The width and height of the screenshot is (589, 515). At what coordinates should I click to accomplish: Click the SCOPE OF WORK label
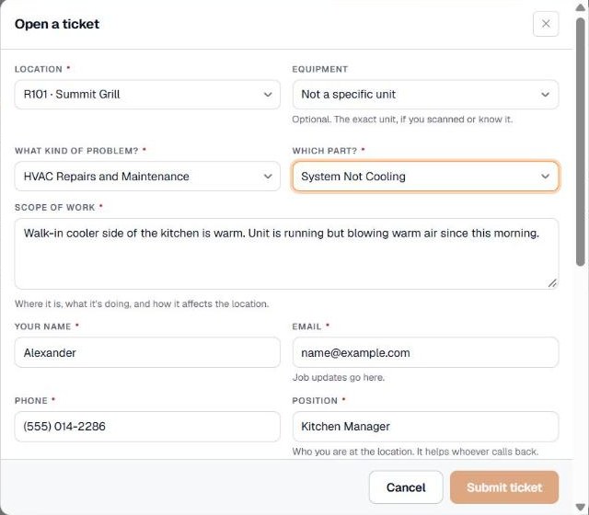point(55,207)
